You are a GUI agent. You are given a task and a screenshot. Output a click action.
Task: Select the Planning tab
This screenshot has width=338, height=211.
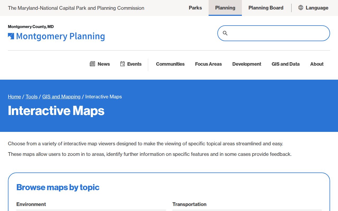[x=225, y=8]
